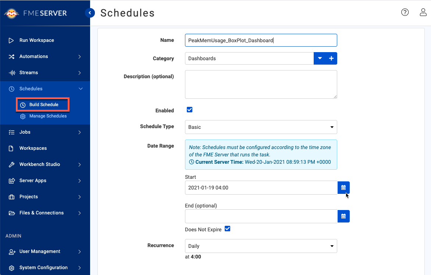Click the Manage Schedules gear icon
The image size is (431, 275).
click(x=23, y=116)
